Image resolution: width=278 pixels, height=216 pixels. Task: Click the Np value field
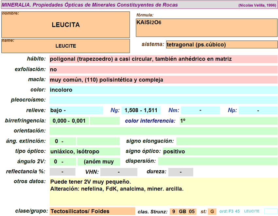click(x=258, y=110)
